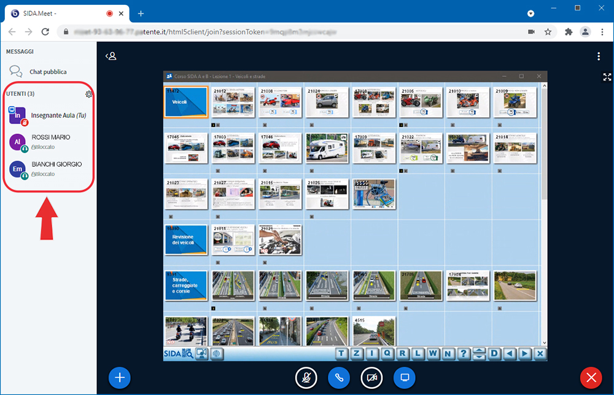614x395 pixels.
Task: Unmute the microphone
Action: click(306, 377)
